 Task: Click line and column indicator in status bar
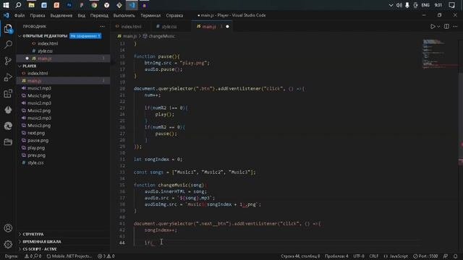(x=300, y=256)
